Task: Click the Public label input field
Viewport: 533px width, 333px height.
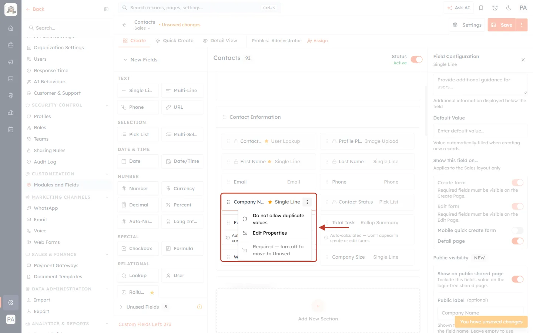Action: (480, 313)
